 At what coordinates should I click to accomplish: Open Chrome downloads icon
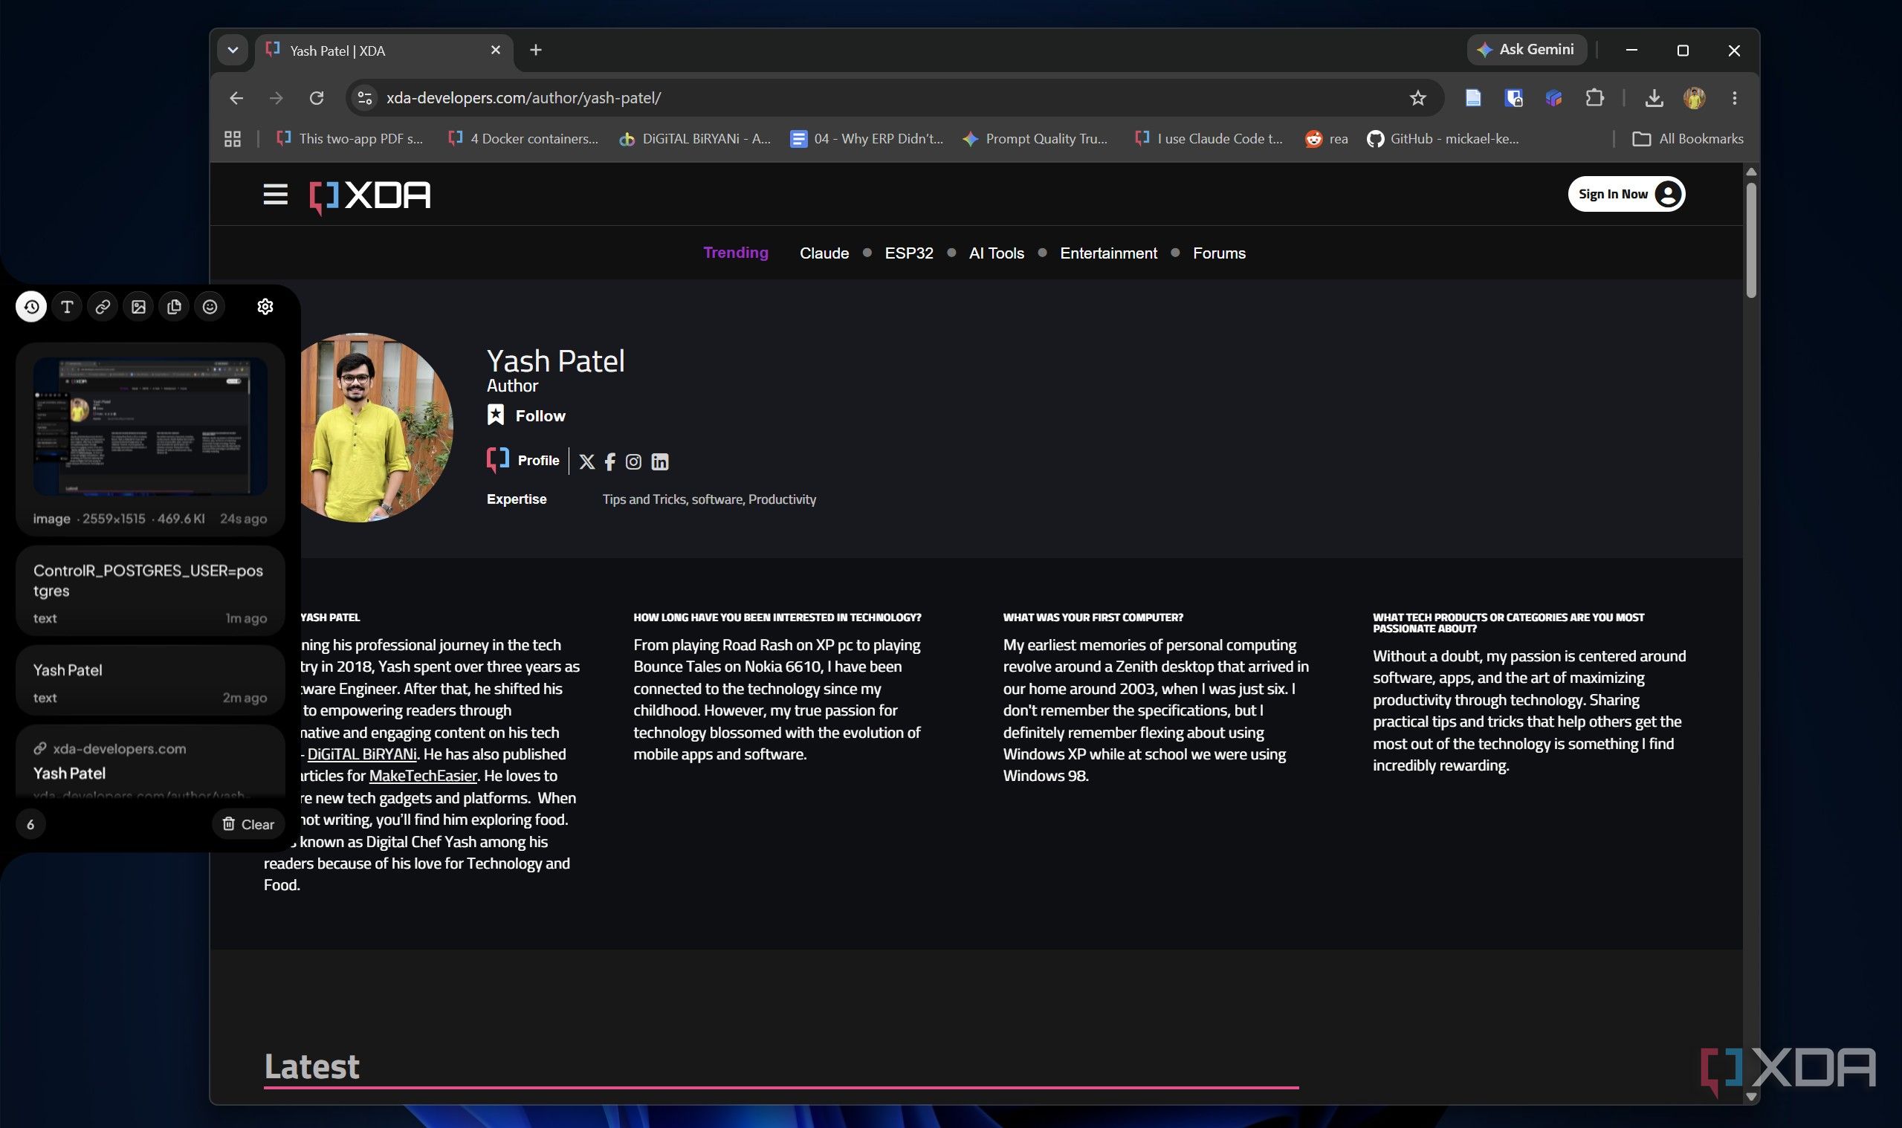click(x=1654, y=98)
